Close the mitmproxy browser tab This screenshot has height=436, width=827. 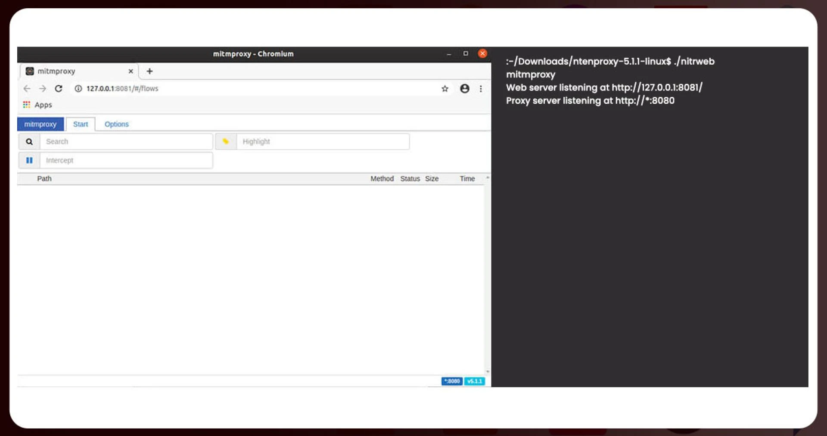[x=131, y=72]
